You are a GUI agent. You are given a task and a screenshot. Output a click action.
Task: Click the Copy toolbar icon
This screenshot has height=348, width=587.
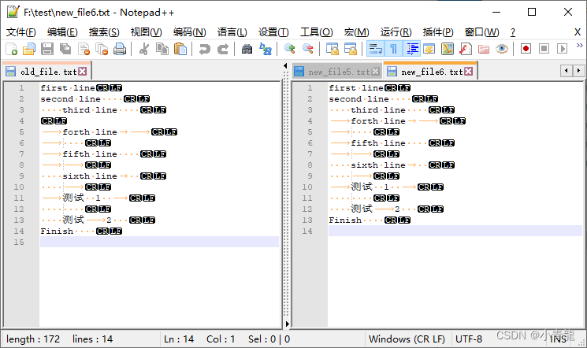click(162, 49)
